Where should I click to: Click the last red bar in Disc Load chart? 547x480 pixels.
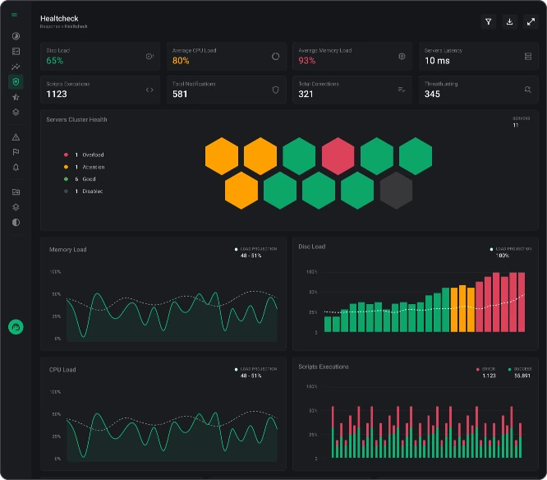(522, 302)
